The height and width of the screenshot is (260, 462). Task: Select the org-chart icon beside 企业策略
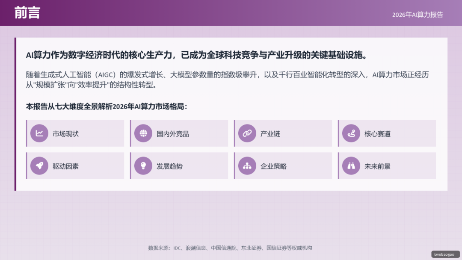(247, 165)
